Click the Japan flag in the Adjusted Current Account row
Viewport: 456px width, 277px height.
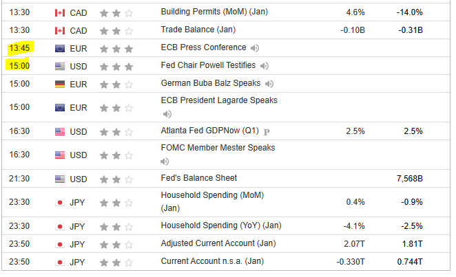click(59, 244)
